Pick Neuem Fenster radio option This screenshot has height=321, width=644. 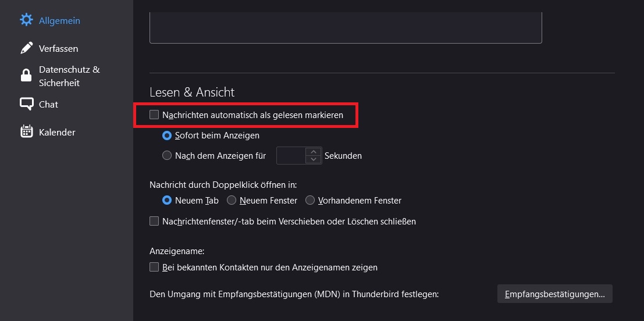[x=231, y=201]
